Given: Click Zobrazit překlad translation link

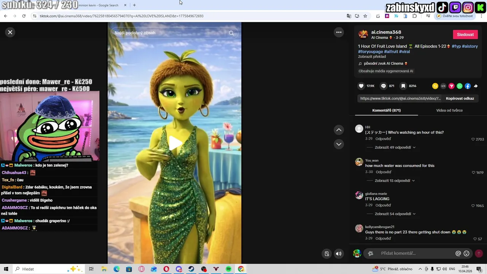Looking at the screenshot, I should pyautogui.click(x=372, y=57).
